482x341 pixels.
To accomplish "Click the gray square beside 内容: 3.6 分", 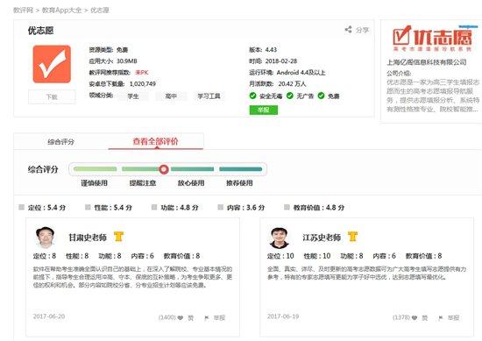I will coord(220,207).
